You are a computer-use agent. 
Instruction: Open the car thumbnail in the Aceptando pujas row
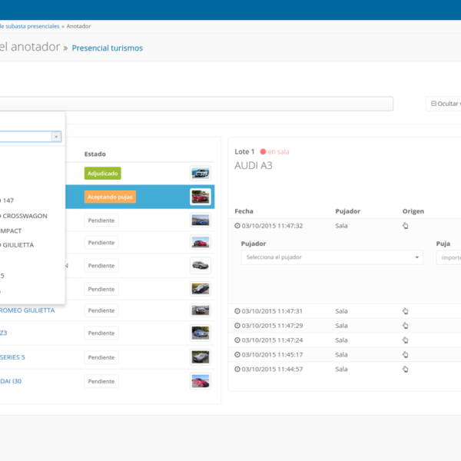pos(200,197)
